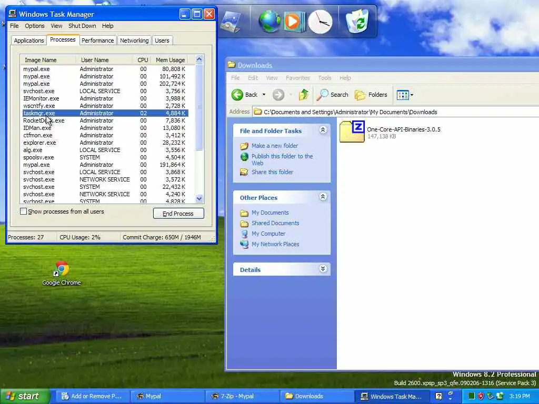Open Task Manager File menu
The width and height of the screenshot is (539, 404).
pos(14,26)
